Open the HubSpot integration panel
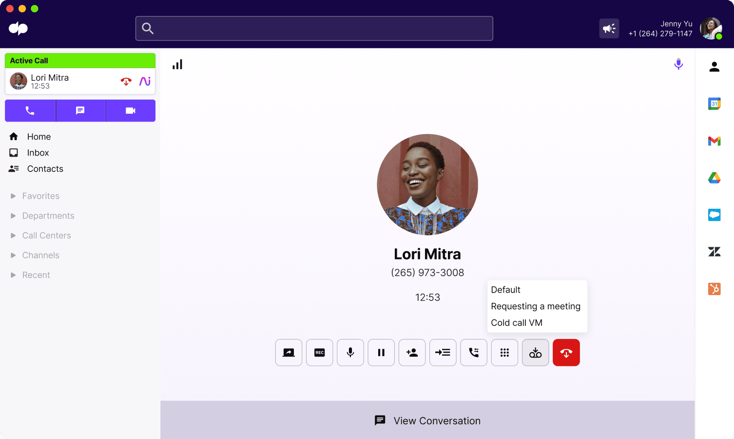Image resolution: width=734 pixels, height=439 pixels. 714,289
